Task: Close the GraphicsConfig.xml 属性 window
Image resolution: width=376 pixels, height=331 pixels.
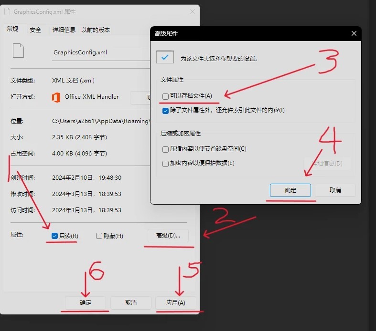Action: click(x=193, y=11)
